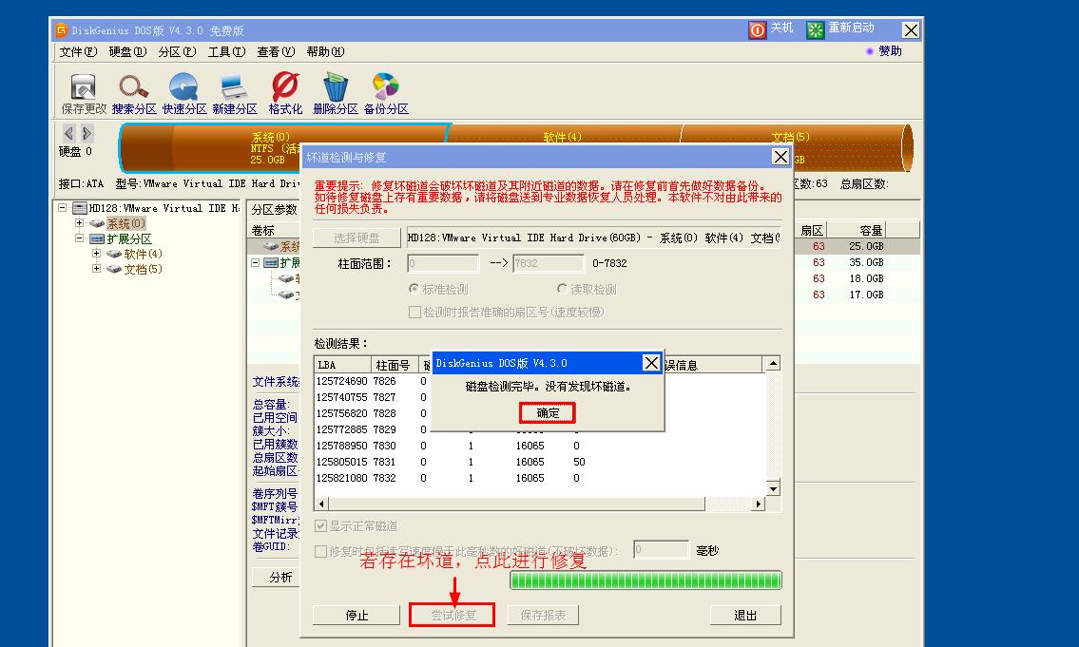Image resolution: width=1079 pixels, height=647 pixels.
Task: Collapse extended partition row in volume list
Action: [256, 262]
